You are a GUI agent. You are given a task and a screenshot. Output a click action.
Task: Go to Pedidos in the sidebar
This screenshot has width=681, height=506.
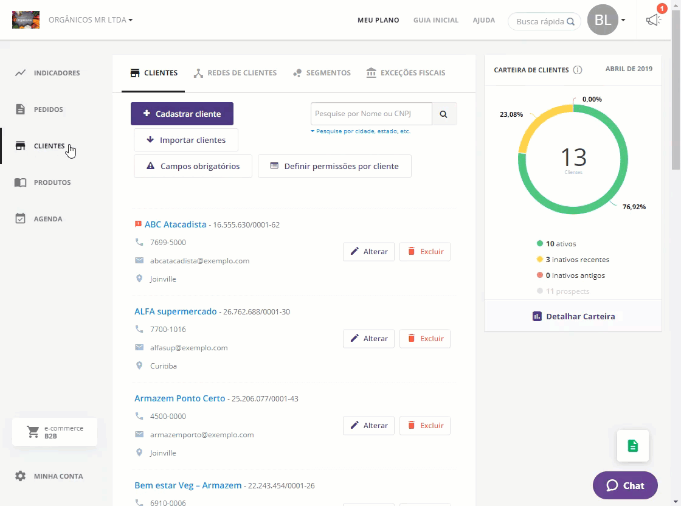(48, 109)
